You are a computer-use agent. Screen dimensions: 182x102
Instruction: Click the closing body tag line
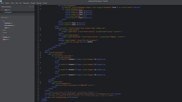point(44,99)
